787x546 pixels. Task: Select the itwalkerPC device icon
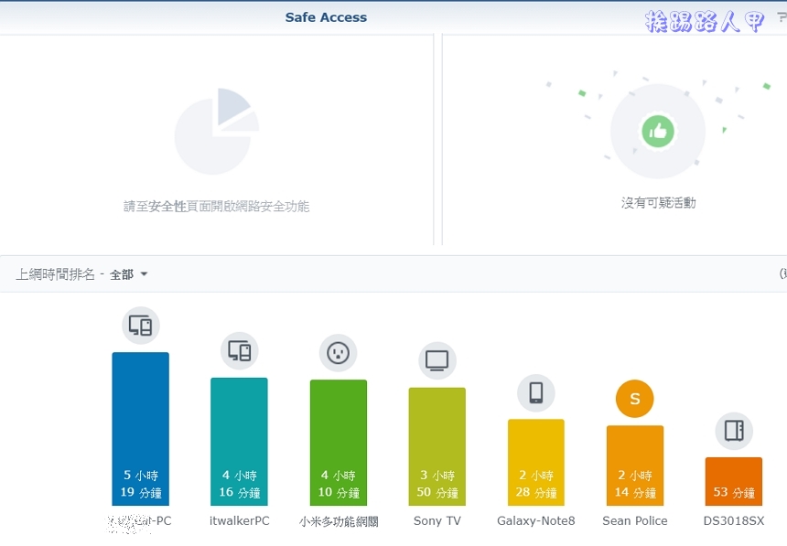tap(240, 351)
